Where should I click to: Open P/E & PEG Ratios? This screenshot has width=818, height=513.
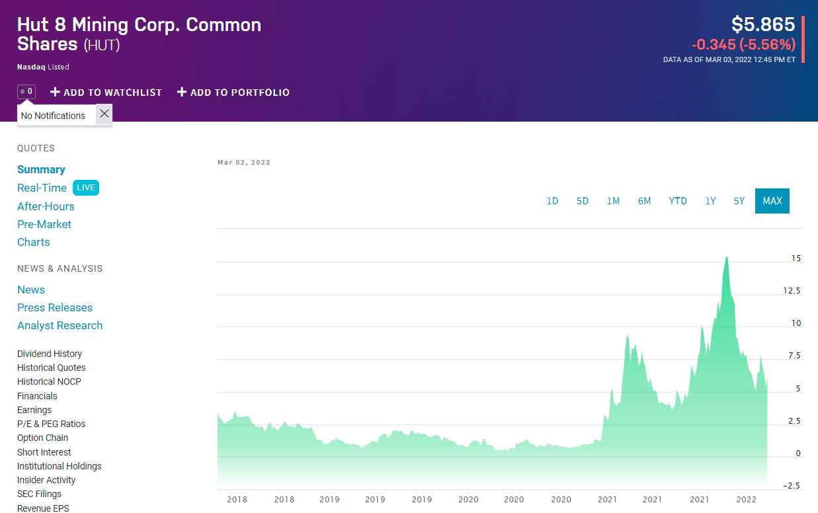tap(52, 424)
